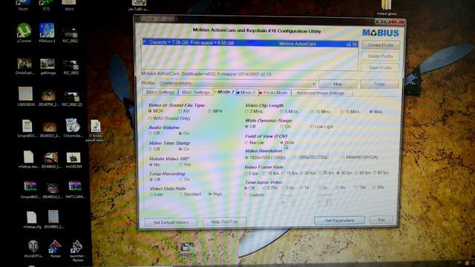
Task: Turn Audio Volume Off
Action: pos(154,133)
